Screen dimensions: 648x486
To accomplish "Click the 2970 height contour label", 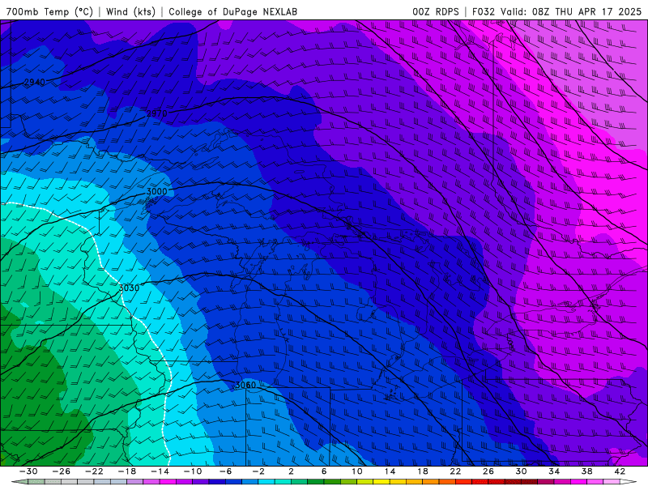I will (157, 113).
